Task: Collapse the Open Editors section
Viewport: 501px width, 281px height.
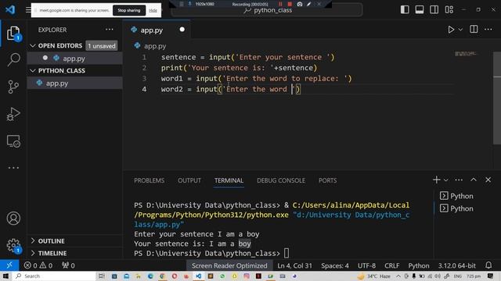Action: (33, 45)
